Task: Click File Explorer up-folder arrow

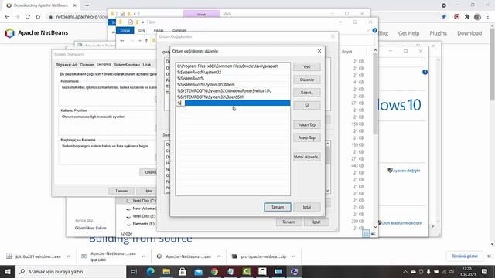Action: [146, 41]
